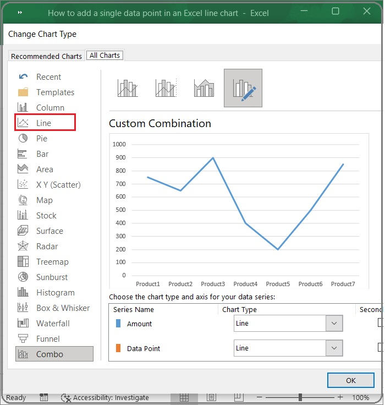Choose Stacked Area - Clustered Column subtype
Screen dimensions: 385x405
(x=204, y=88)
